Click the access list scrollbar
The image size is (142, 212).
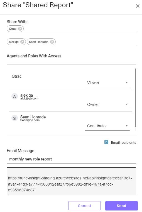(x=135, y=97)
